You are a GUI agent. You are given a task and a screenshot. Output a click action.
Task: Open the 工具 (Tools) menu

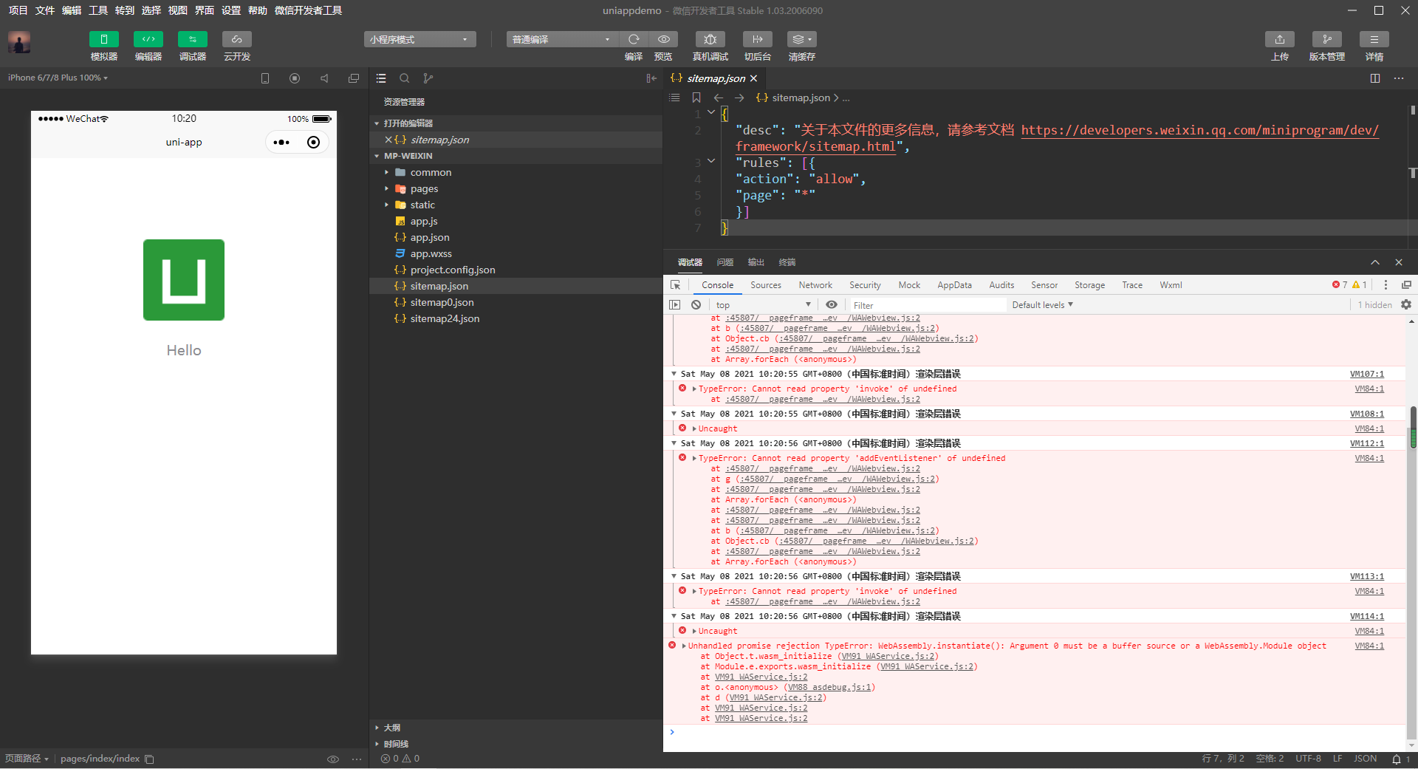tap(98, 10)
